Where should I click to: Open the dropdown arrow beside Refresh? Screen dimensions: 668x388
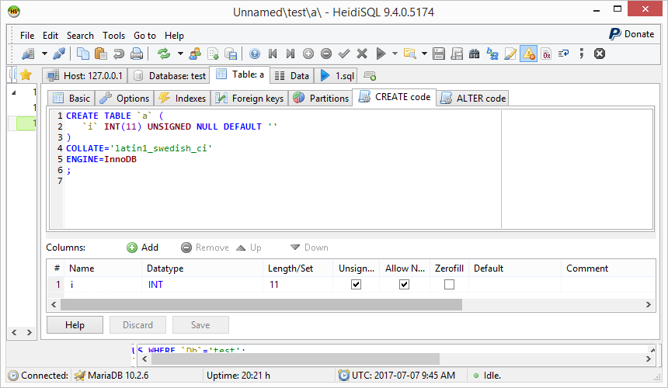[x=180, y=54]
